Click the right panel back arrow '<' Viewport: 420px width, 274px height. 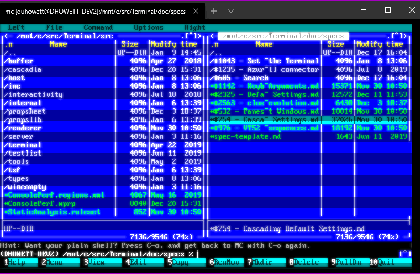tap(213, 36)
